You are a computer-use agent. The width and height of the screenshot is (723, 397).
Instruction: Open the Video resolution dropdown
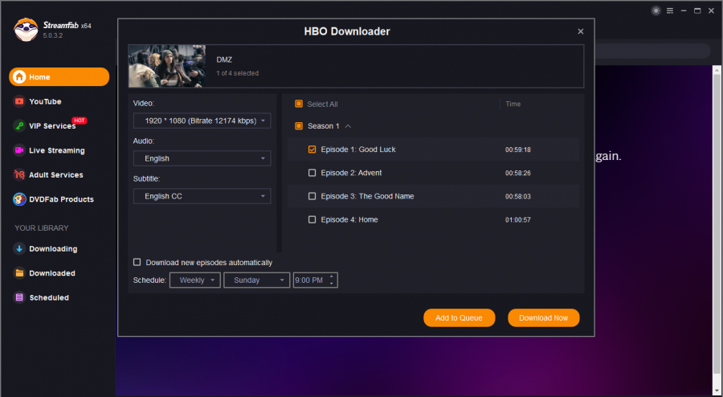pos(202,121)
